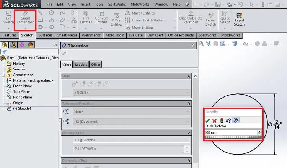Open the Insert menu

coord(85,4)
